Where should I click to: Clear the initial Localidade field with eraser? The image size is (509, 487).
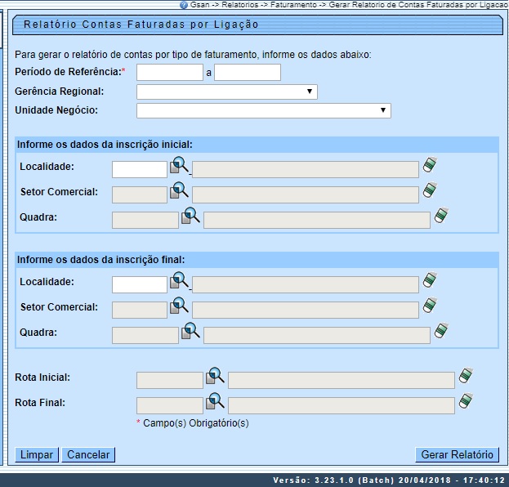pyautogui.click(x=430, y=164)
